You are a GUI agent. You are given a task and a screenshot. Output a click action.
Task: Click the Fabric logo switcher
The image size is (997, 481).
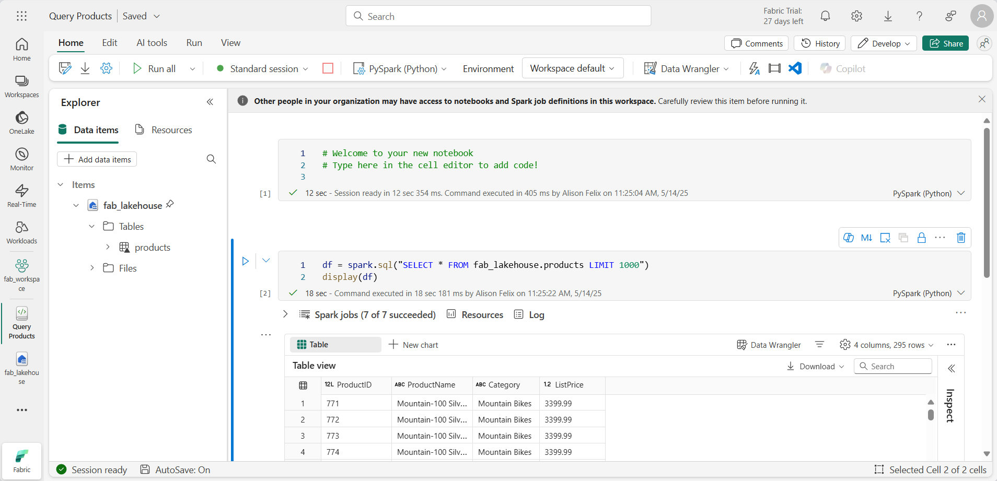coord(22,461)
